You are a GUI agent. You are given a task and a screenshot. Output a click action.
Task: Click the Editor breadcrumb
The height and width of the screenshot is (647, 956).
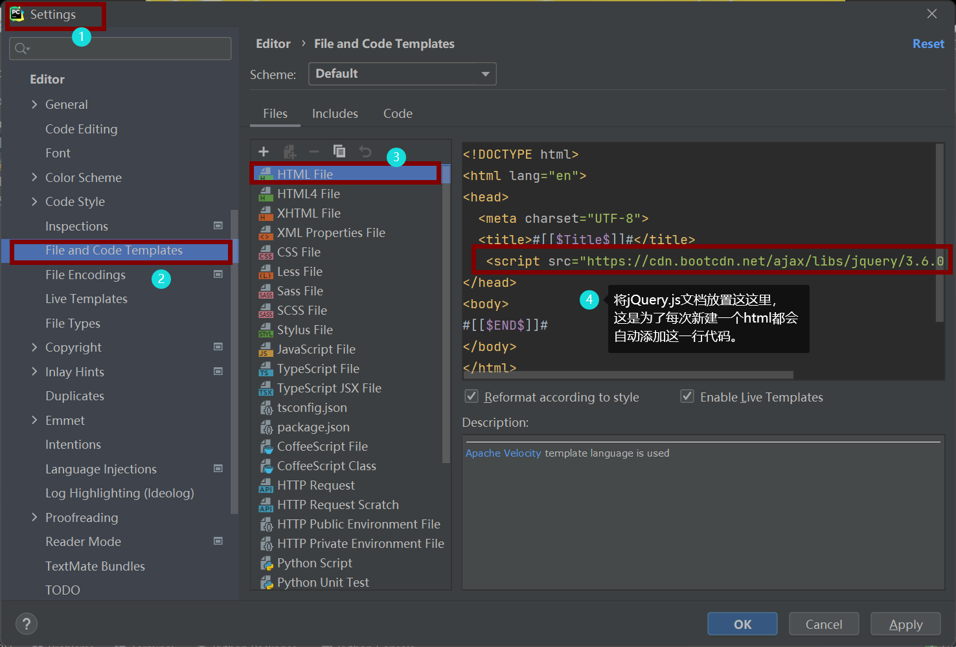(273, 43)
